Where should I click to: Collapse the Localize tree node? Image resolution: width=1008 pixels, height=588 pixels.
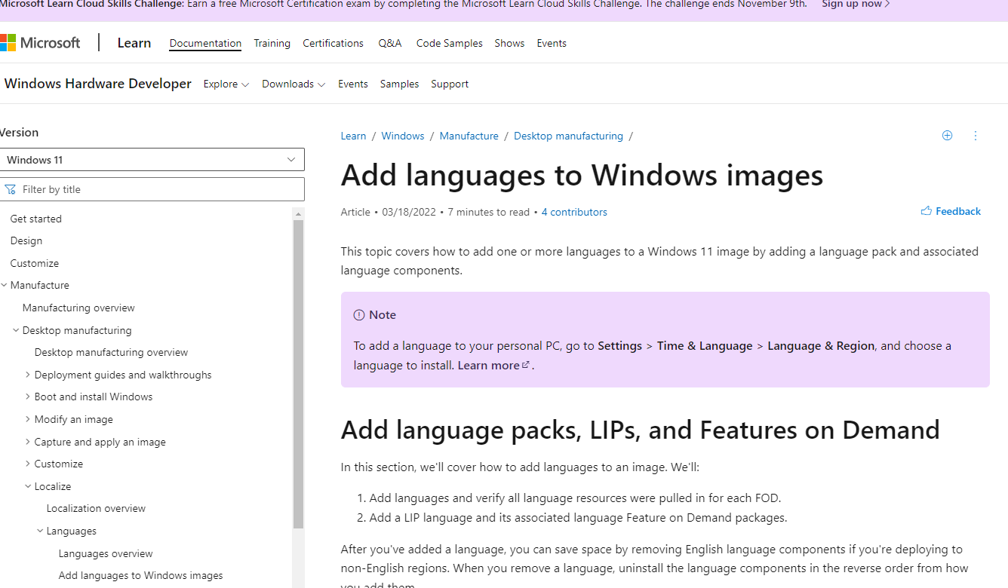28,486
